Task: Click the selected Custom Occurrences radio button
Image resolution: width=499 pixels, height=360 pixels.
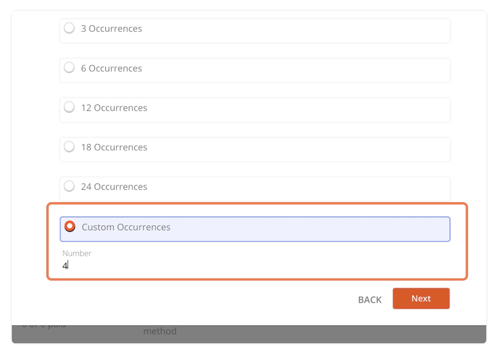Action: pos(70,227)
